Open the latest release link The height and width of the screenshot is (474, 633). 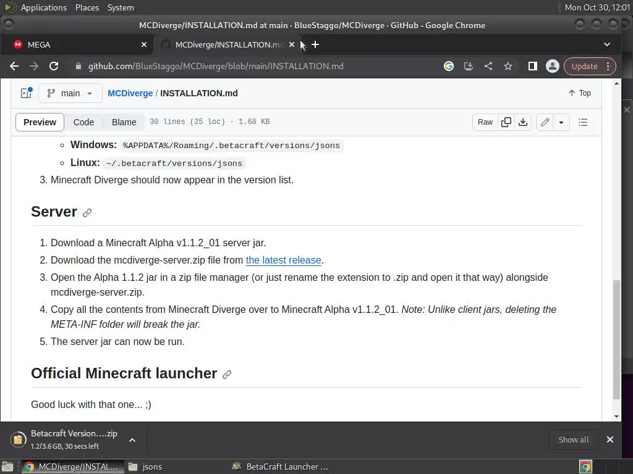click(x=283, y=260)
